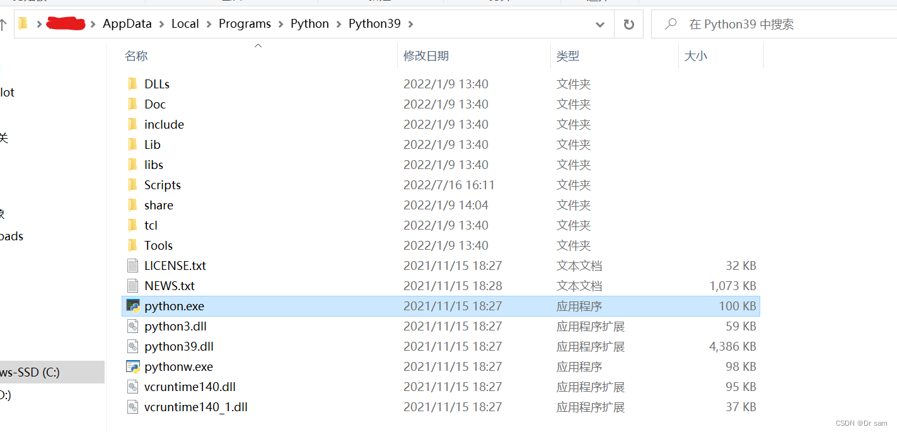Click the 32 KB size cell
The height and width of the screenshot is (432, 897).
741,266
